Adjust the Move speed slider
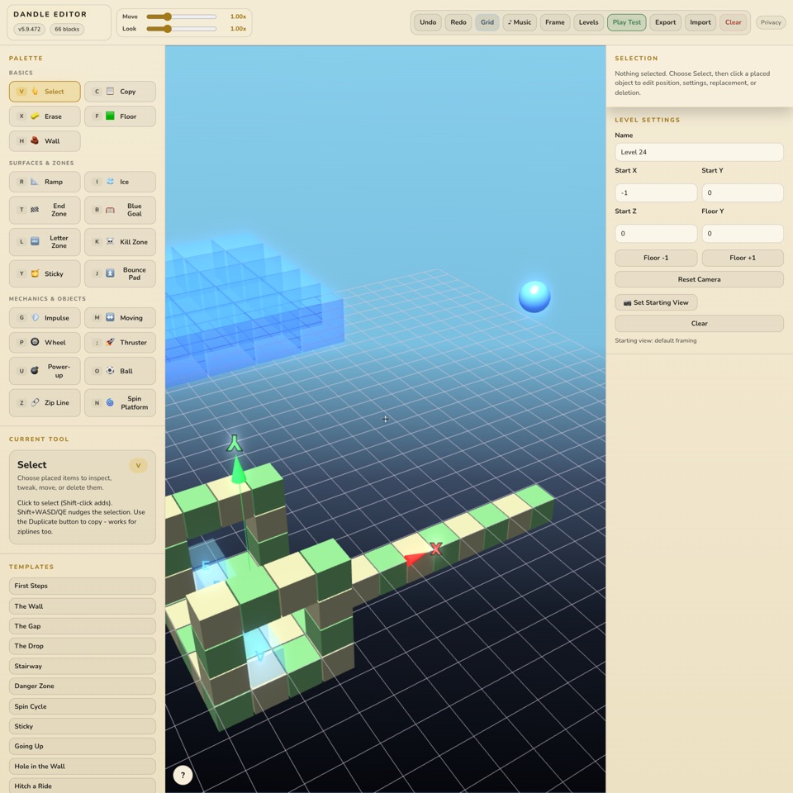This screenshot has width=793, height=793. (x=182, y=17)
